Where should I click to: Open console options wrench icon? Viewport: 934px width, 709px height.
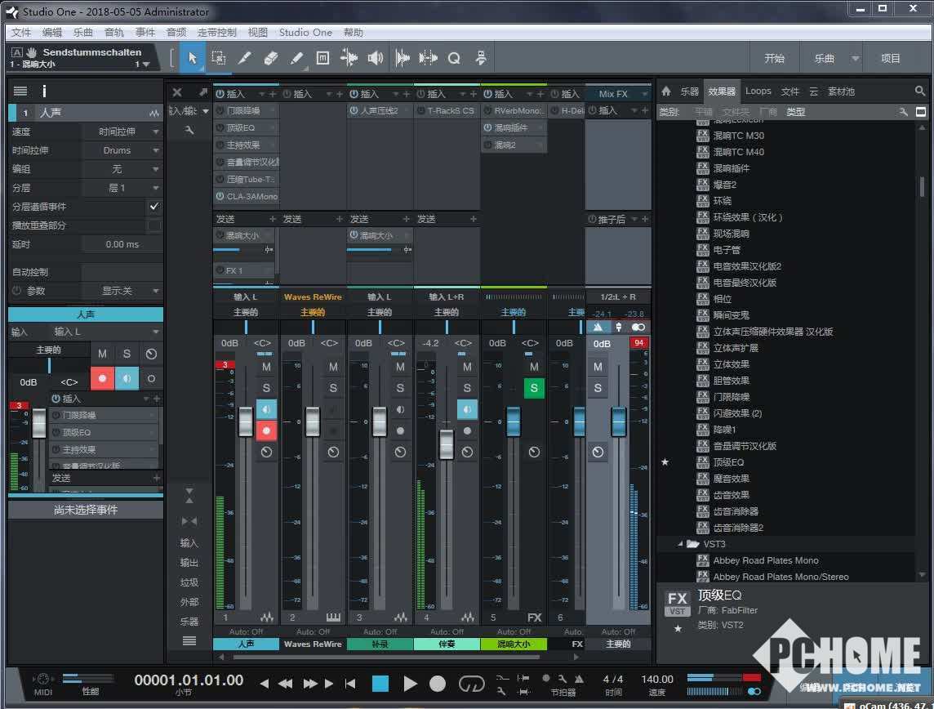[x=189, y=130]
